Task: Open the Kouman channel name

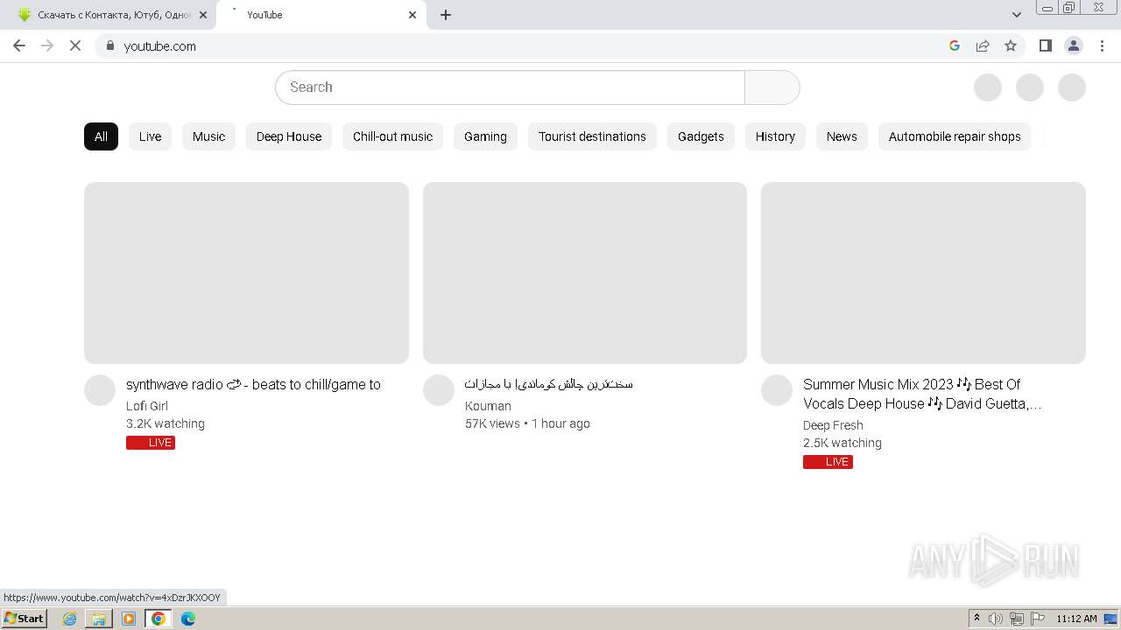Action: tap(488, 406)
